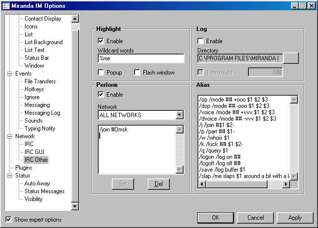
Task: Click the Alias list scroll right arrow
Action: coord(286,184)
